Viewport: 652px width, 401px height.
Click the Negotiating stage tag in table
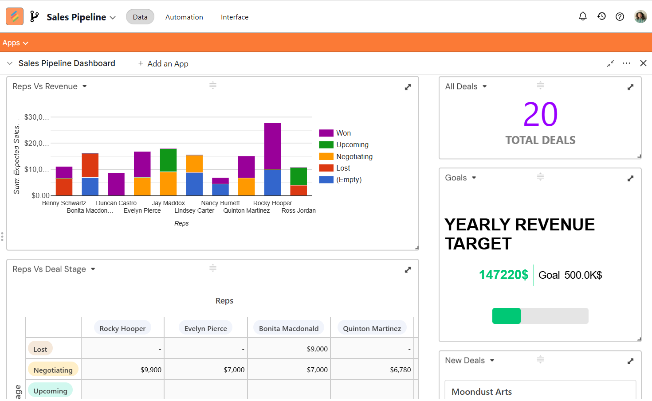coord(53,370)
